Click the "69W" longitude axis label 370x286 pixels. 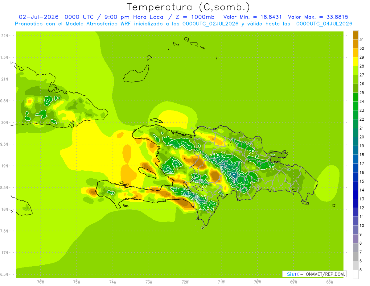pos(294,282)
